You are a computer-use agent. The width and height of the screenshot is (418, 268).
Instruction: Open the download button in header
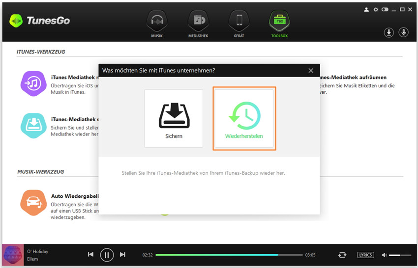point(389,32)
